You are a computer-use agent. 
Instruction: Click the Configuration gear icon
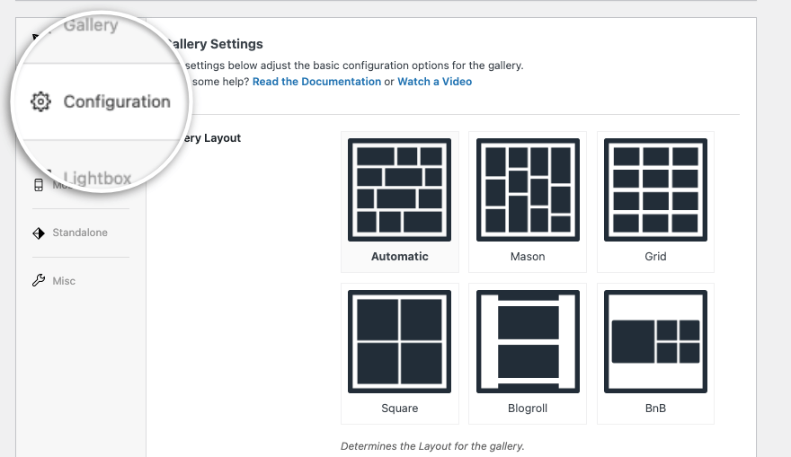tap(40, 101)
